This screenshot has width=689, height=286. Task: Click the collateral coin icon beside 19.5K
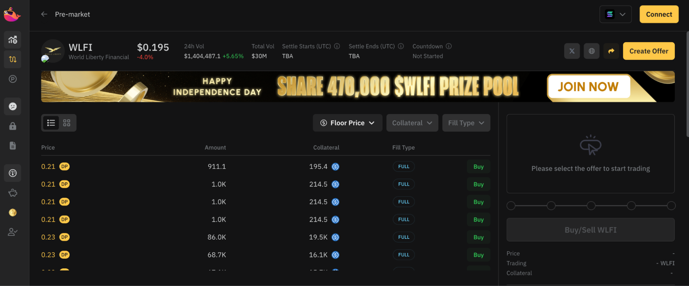coord(335,237)
